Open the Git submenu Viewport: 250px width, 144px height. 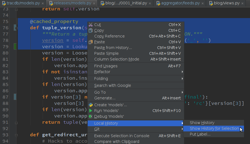136,129
